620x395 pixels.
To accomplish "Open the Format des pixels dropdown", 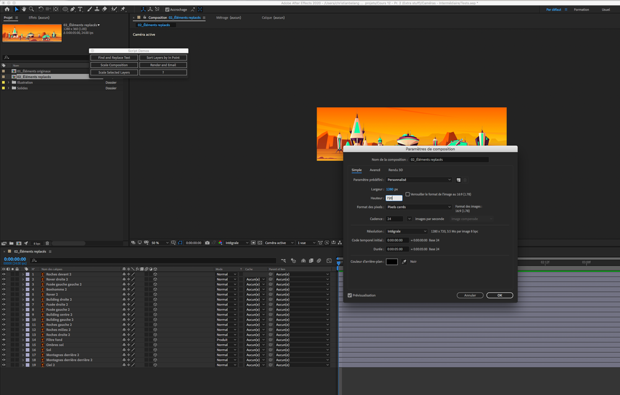I will (418, 206).
